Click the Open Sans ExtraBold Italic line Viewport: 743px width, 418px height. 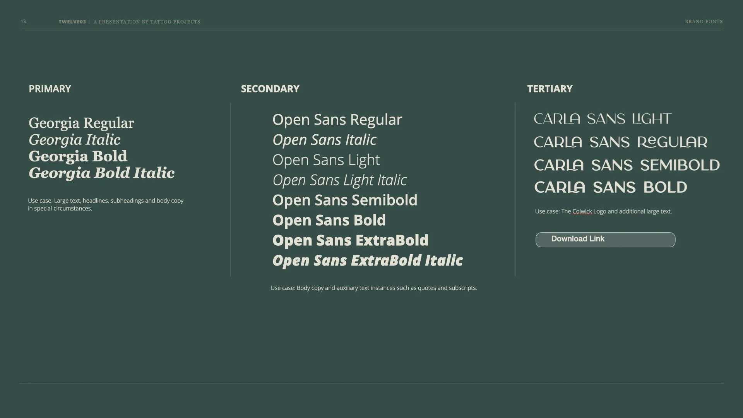click(x=367, y=260)
